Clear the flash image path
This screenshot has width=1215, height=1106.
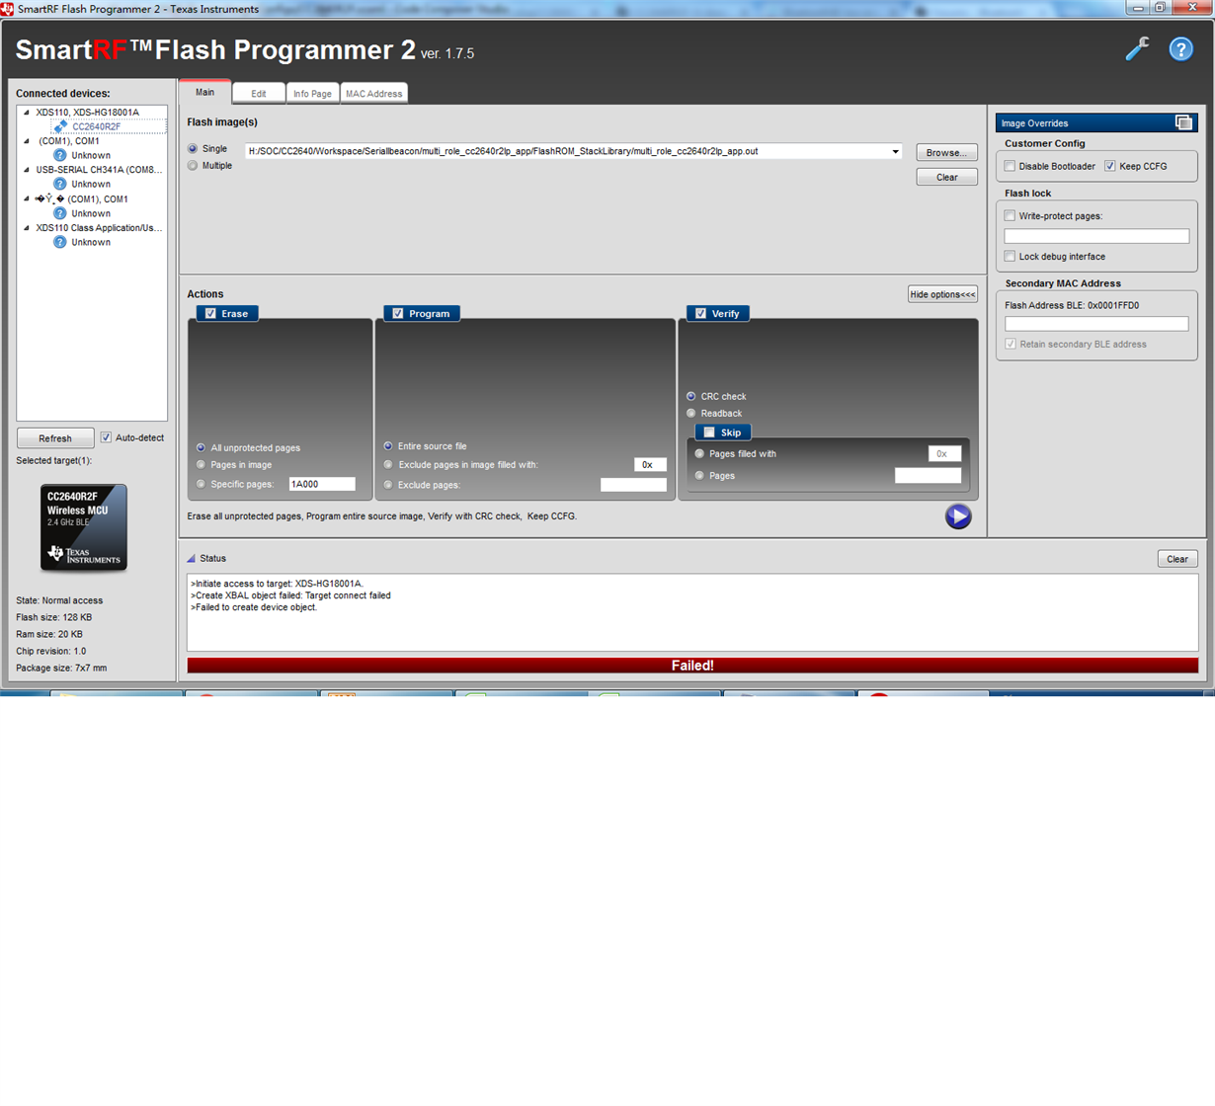tap(946, 177)
